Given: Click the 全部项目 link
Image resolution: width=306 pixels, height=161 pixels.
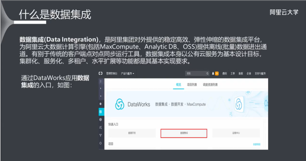Looking at the screenshot, I should (x=257, y=144).
